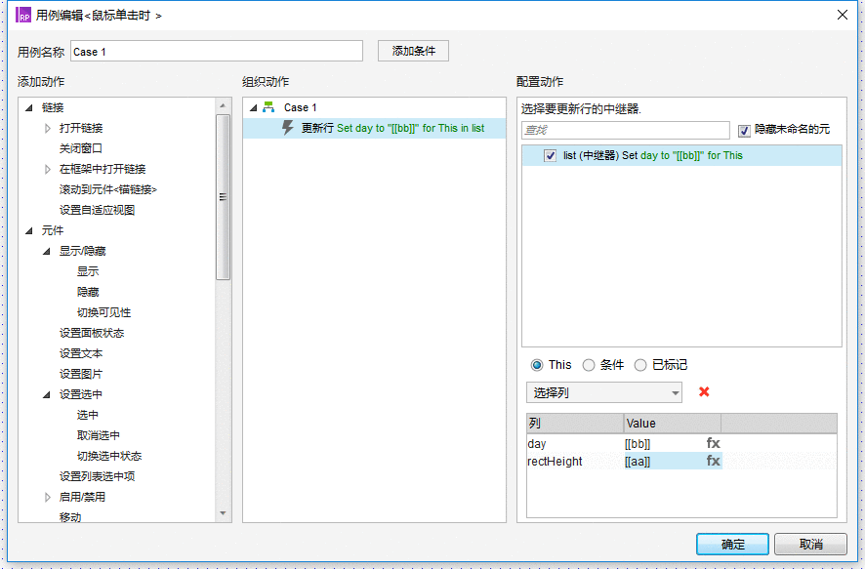The image size is (865, 569).
Task: Click the Axure RP logo icon
Action: (23, 15)
